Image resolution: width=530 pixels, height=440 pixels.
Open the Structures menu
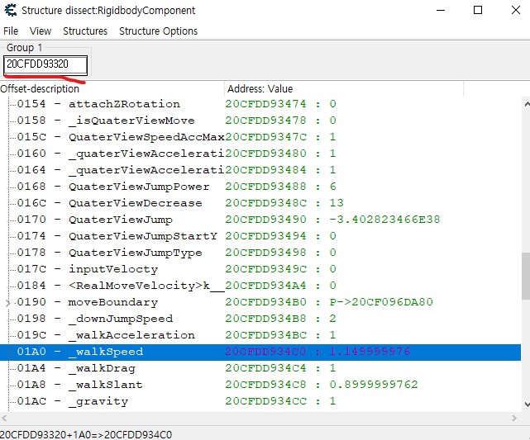[x=85, y=31]
